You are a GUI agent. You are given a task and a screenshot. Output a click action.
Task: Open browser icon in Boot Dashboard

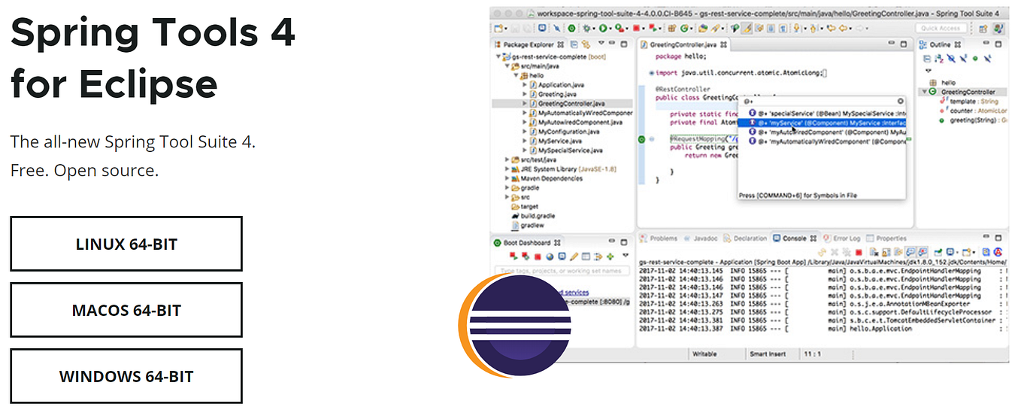coord(550,257)
